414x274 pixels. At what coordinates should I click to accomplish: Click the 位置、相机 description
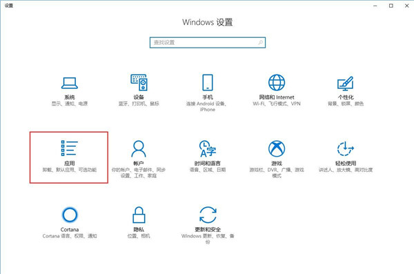139,236
